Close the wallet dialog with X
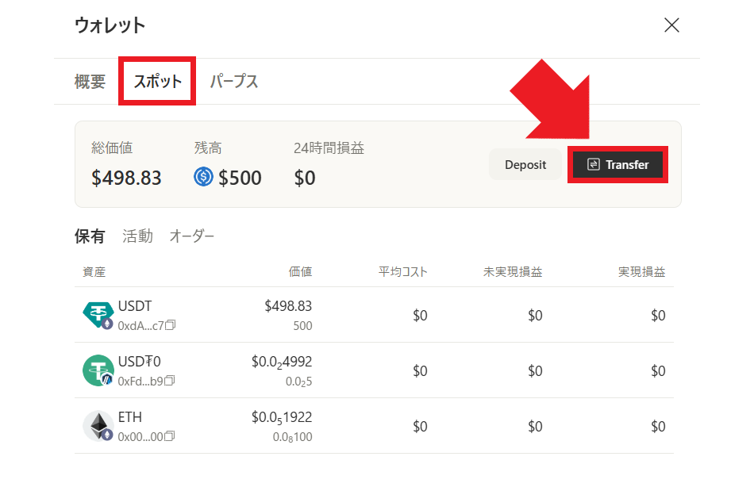This screenshot has width=754, height=491. point(671,25)
